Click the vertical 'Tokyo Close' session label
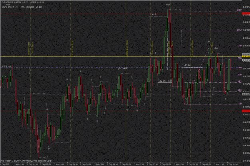 pyautogui.click(x=212, y=48)
